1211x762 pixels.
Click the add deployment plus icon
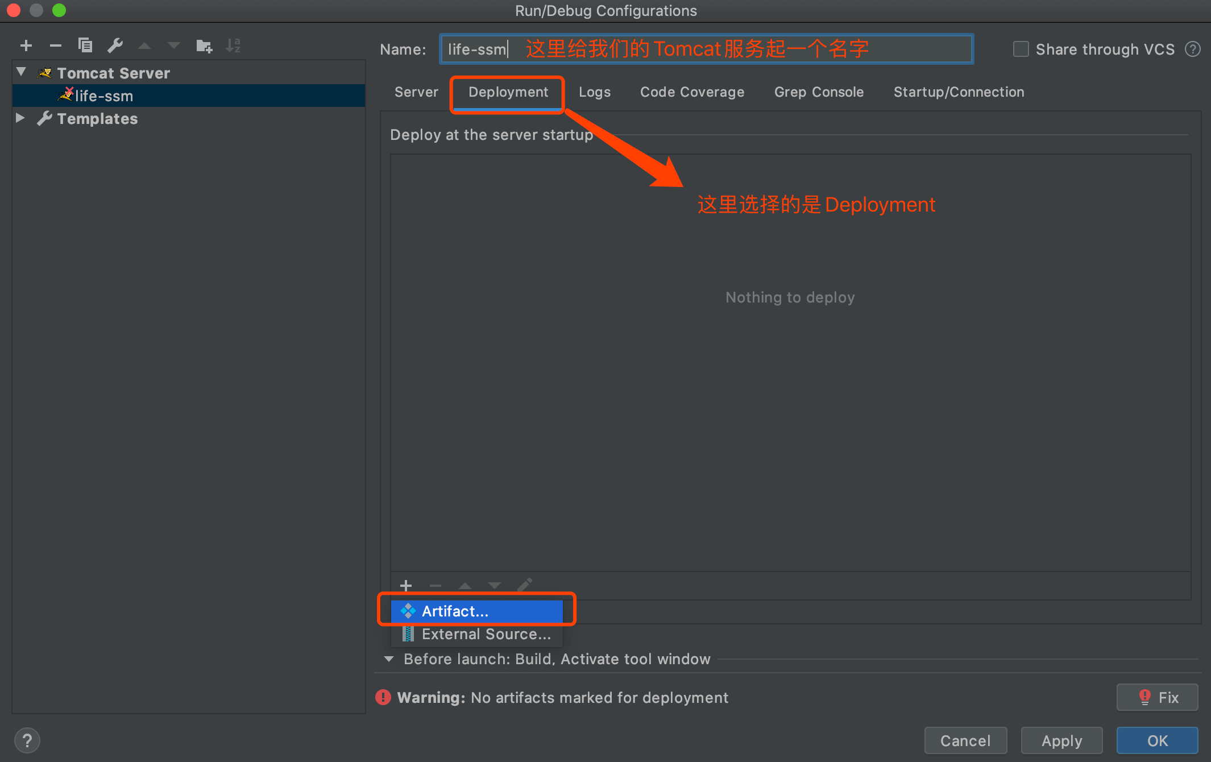click(x=406, y=585)
